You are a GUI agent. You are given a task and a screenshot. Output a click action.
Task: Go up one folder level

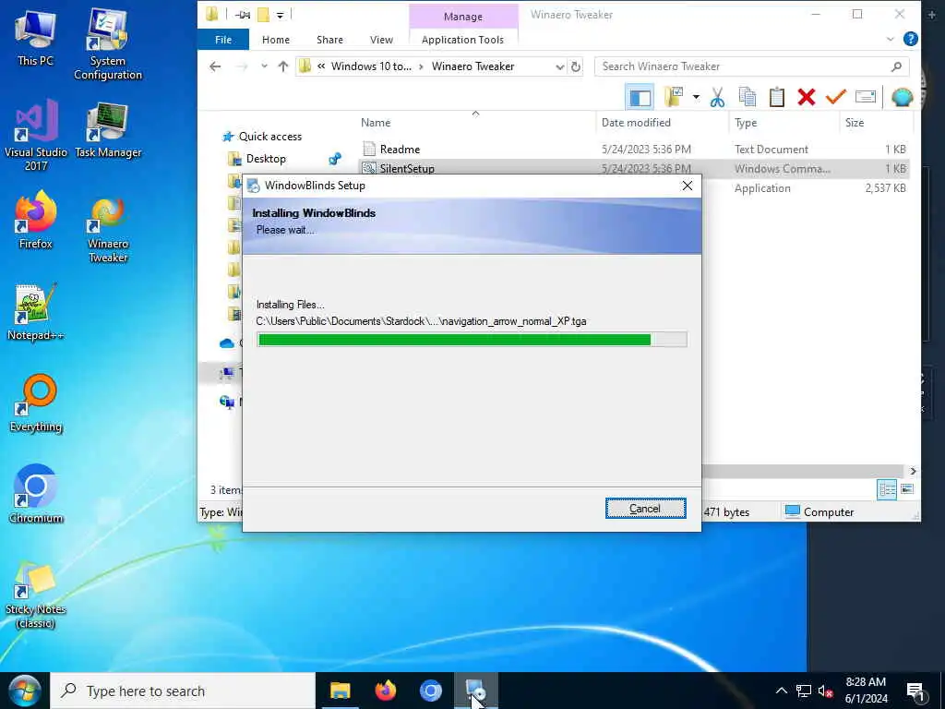click(x=283, y=66)
